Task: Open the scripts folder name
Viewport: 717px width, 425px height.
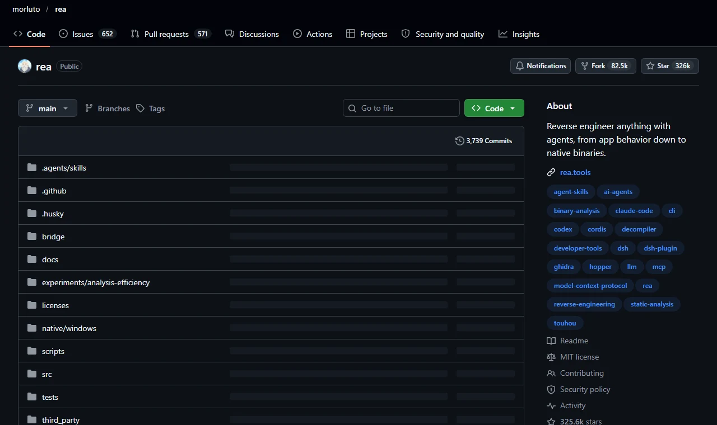Action: pos(53,351)
